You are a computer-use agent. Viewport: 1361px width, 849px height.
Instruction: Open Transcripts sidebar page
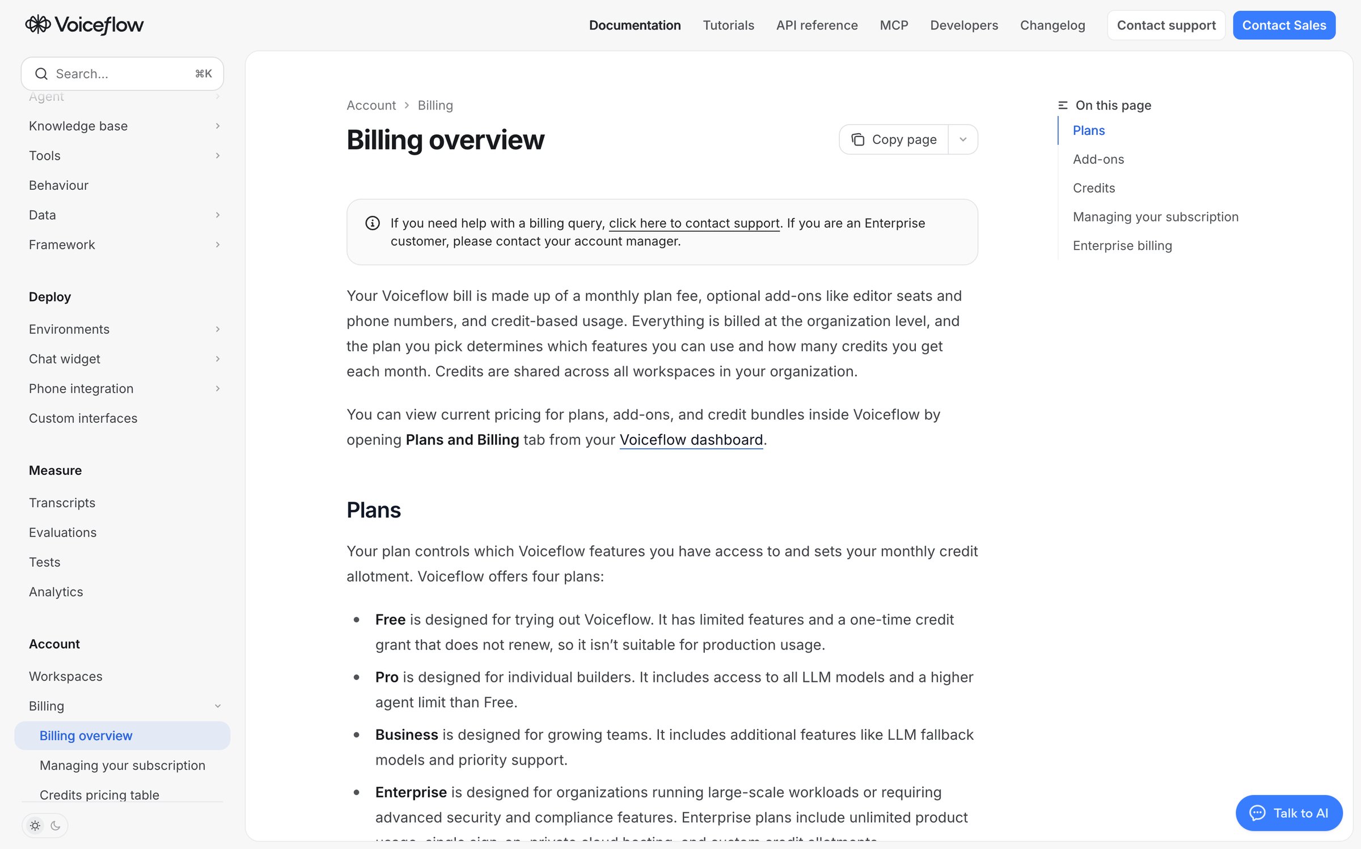pos(62,503)
